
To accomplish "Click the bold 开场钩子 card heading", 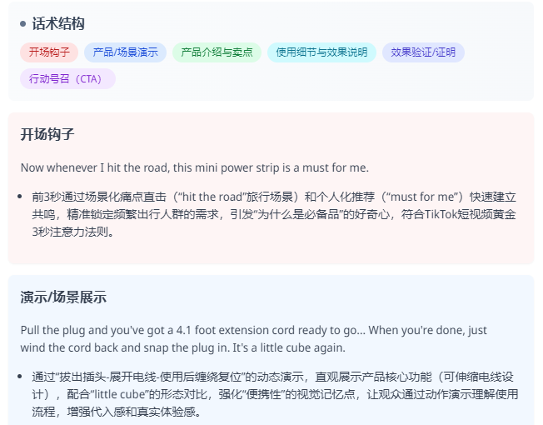I will click(48, 134).
